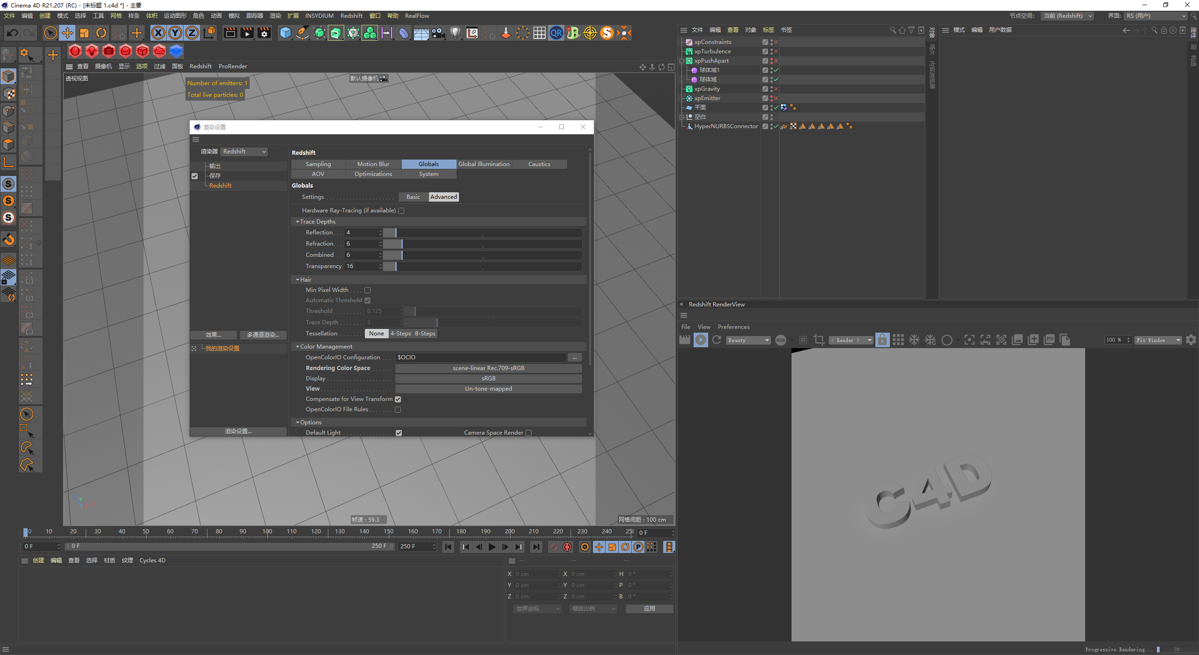Click the light bulb Light icon
Image resolution: width=1199 pixels, height=655 pixels.
[x=455, y=33]
